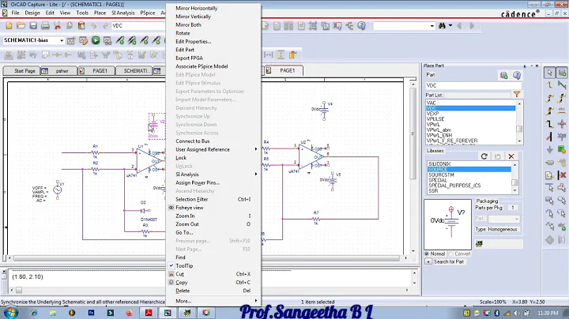
Task: Click the Add Library icon
Action: point(498,156)
